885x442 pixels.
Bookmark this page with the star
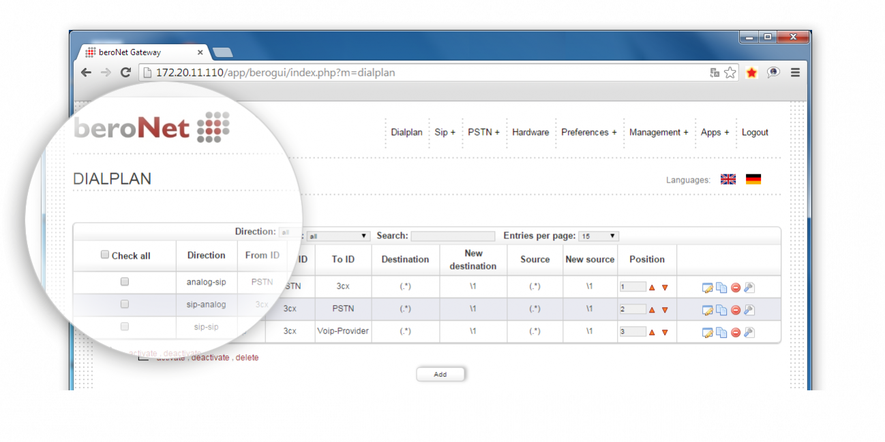click(730, 72)
